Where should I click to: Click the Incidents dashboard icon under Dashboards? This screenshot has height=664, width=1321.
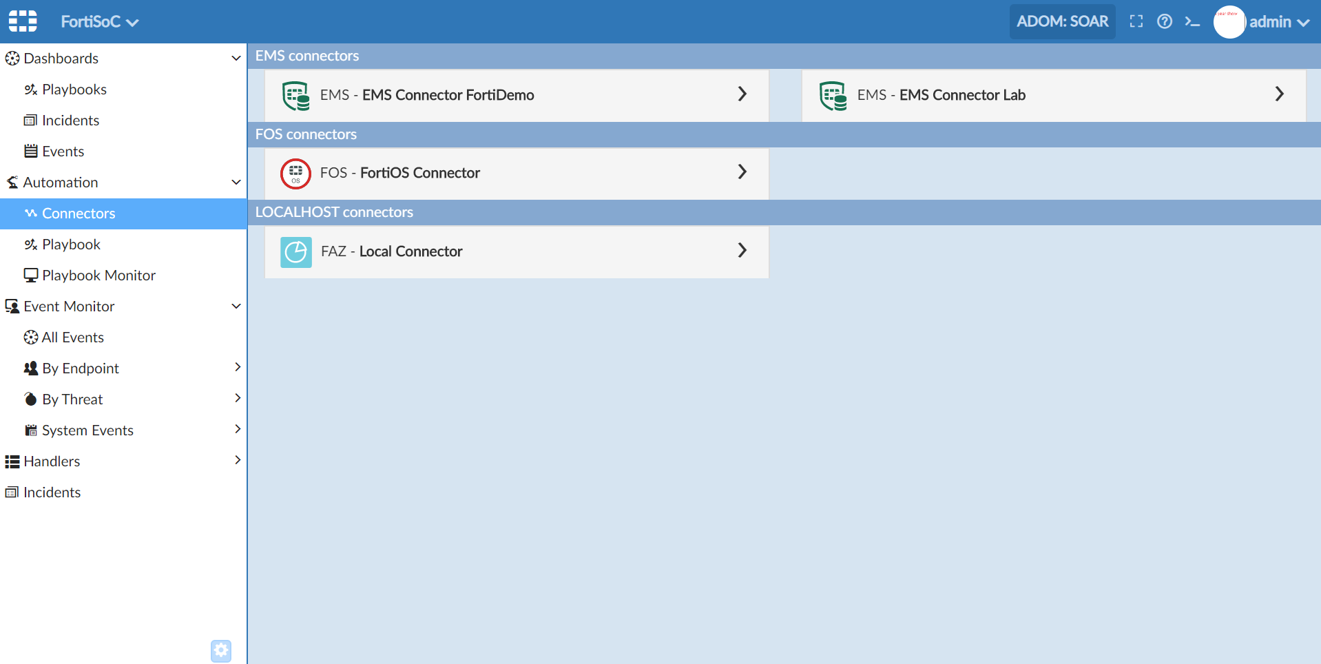pyautogui.click(x=30, y=121)
